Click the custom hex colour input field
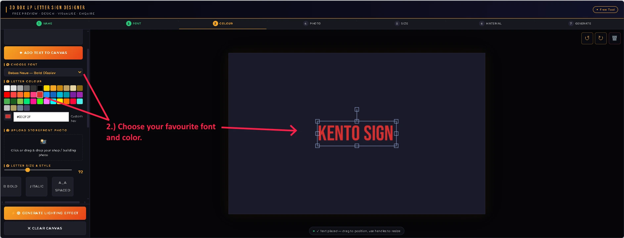 click(x=41, y=117)
